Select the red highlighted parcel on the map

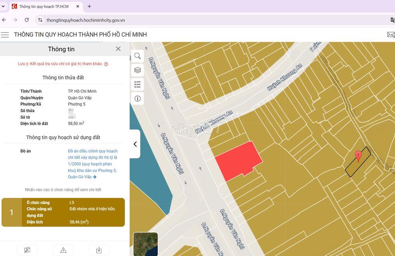[x=238, y=161]
